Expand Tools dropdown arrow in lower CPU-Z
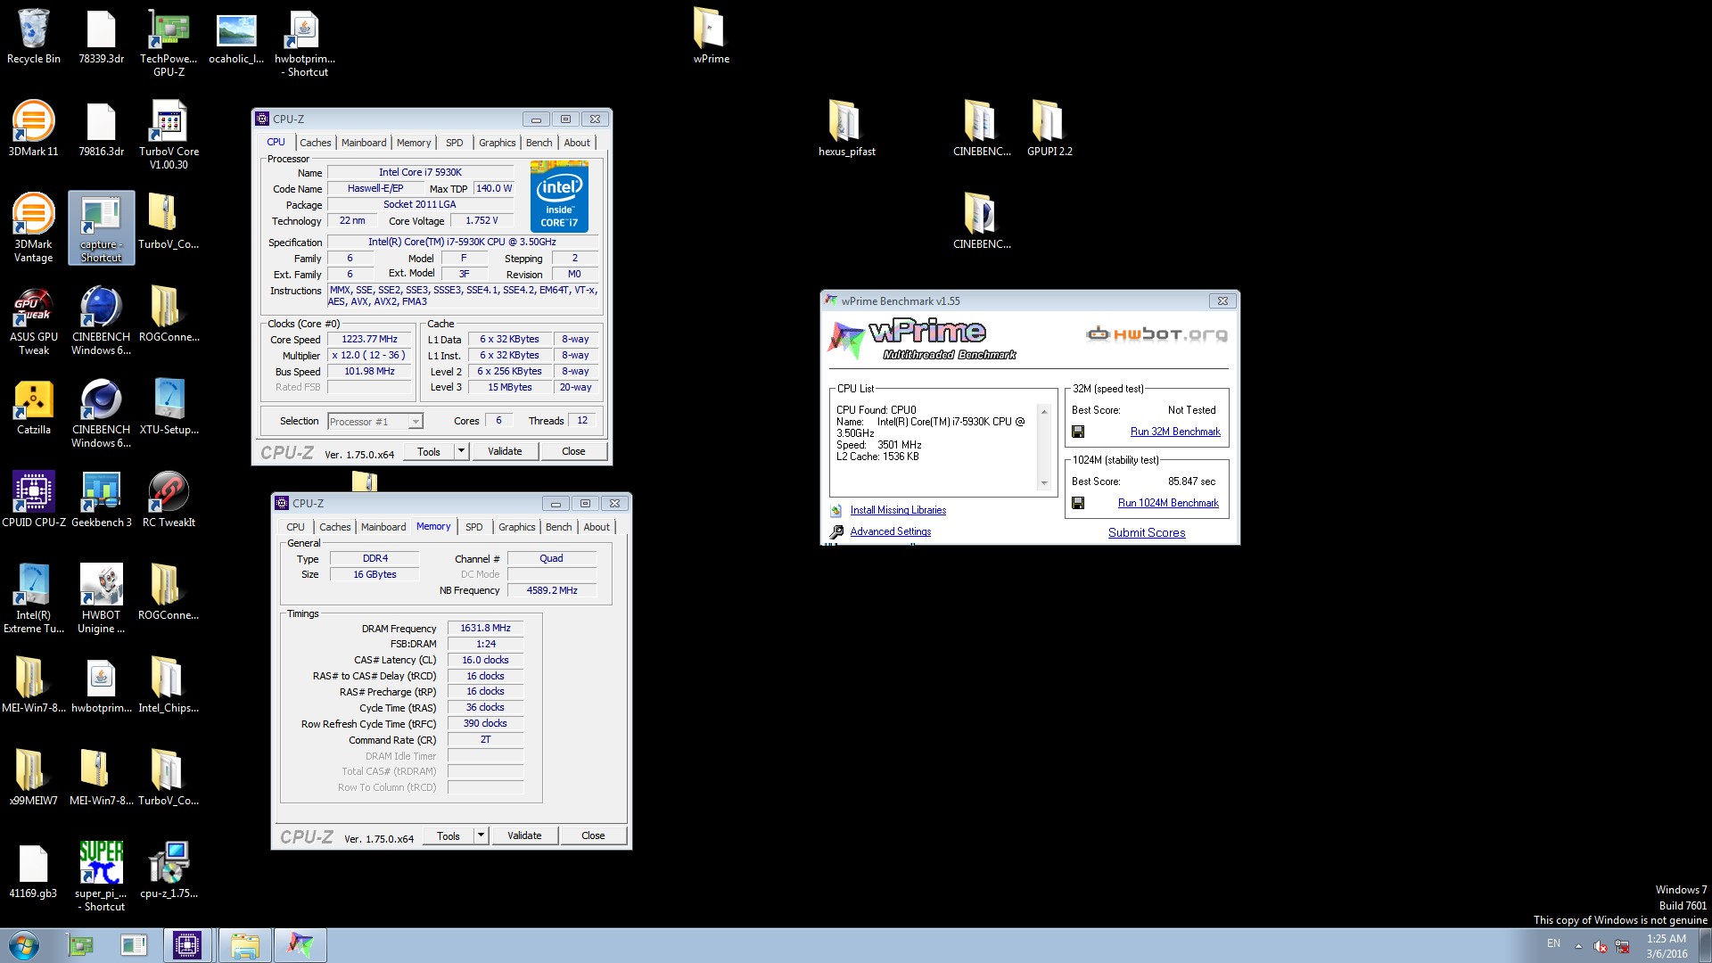 [x=481, y=835]
